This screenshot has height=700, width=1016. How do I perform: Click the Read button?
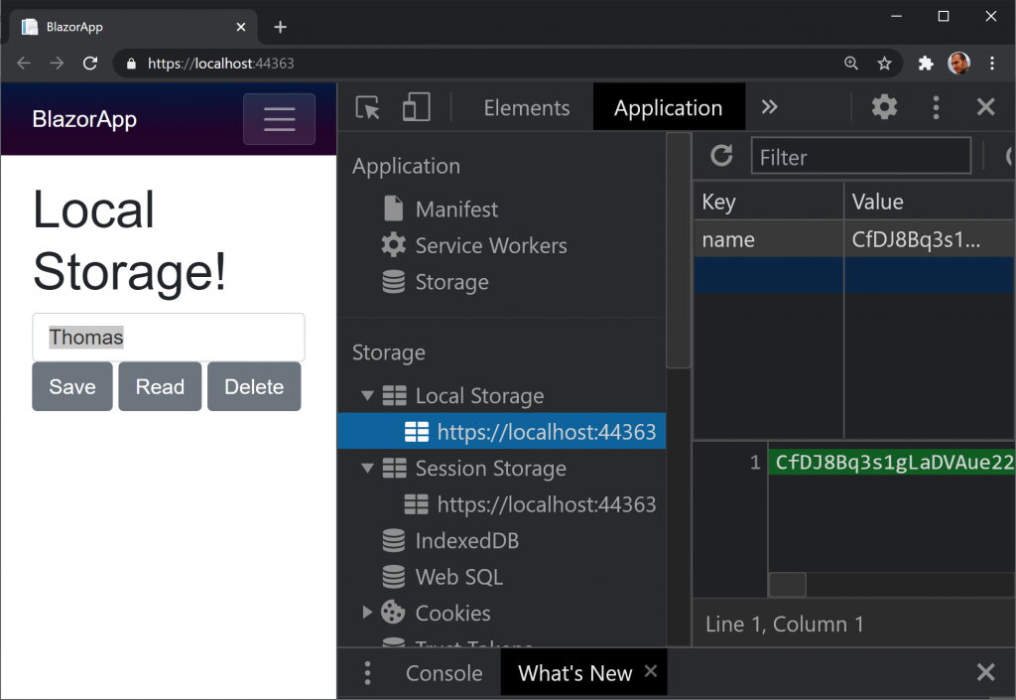click(x=160, y=386)
